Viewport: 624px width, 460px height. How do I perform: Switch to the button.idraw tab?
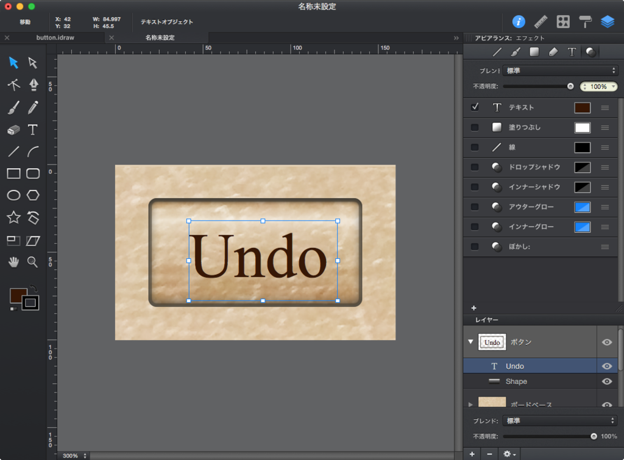coord(55,37)
